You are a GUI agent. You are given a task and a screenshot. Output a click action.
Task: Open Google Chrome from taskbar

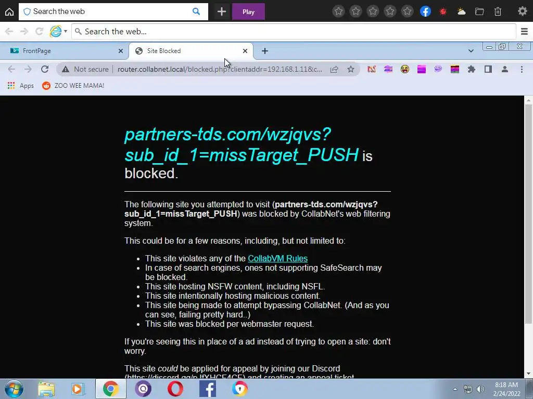[110, 389]
